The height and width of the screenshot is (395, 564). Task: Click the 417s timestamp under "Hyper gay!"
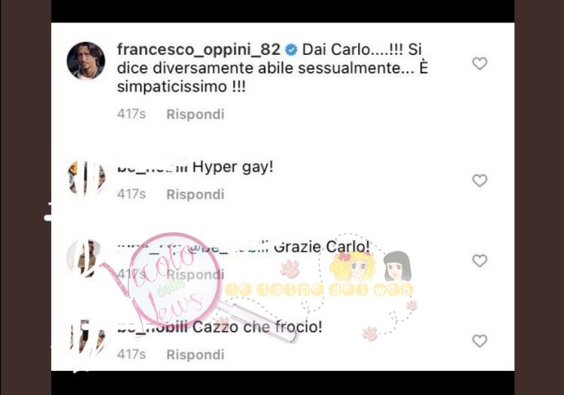coord(132,194)
